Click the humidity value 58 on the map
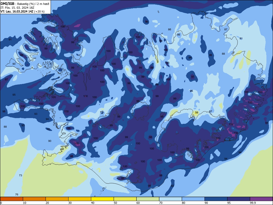The height and width of the screenshot is (205, 273). coord(197,112)
